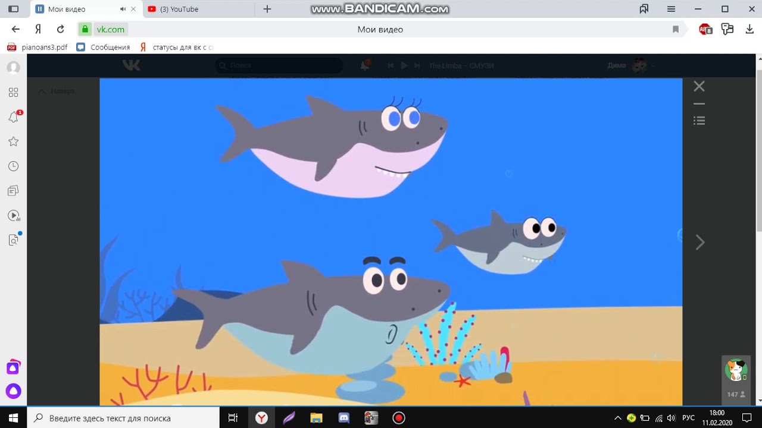762x428 pixels.
Task: Open the sidebar page search icon
Action: 13,240
